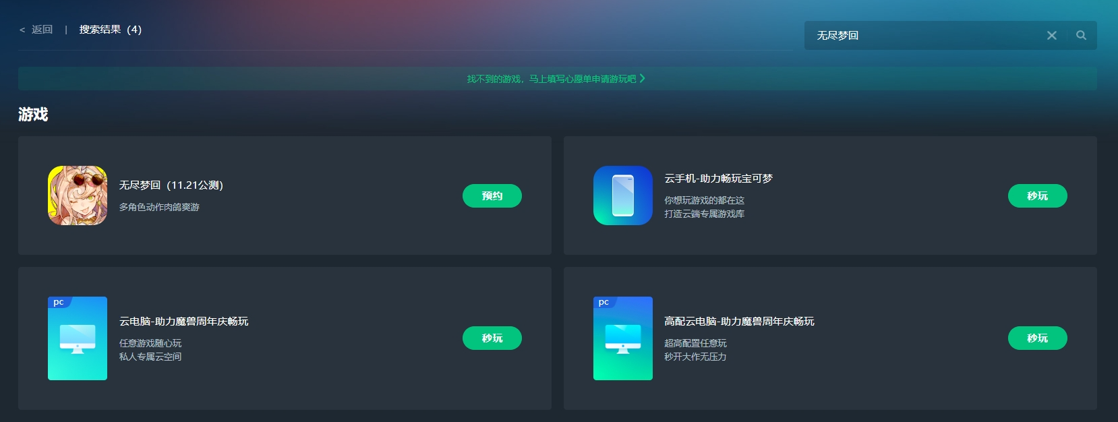
Task: Click the 云手机 phone icon
Action: click(x=622, y=195)
